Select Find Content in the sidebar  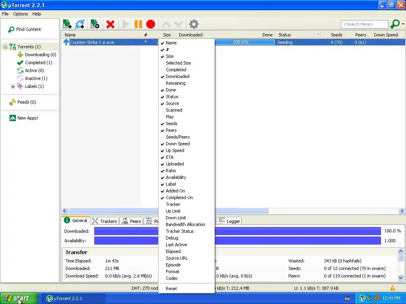pos(29,29)
